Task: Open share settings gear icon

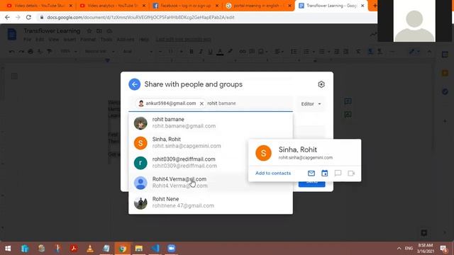Action: (x=321, y=84)
